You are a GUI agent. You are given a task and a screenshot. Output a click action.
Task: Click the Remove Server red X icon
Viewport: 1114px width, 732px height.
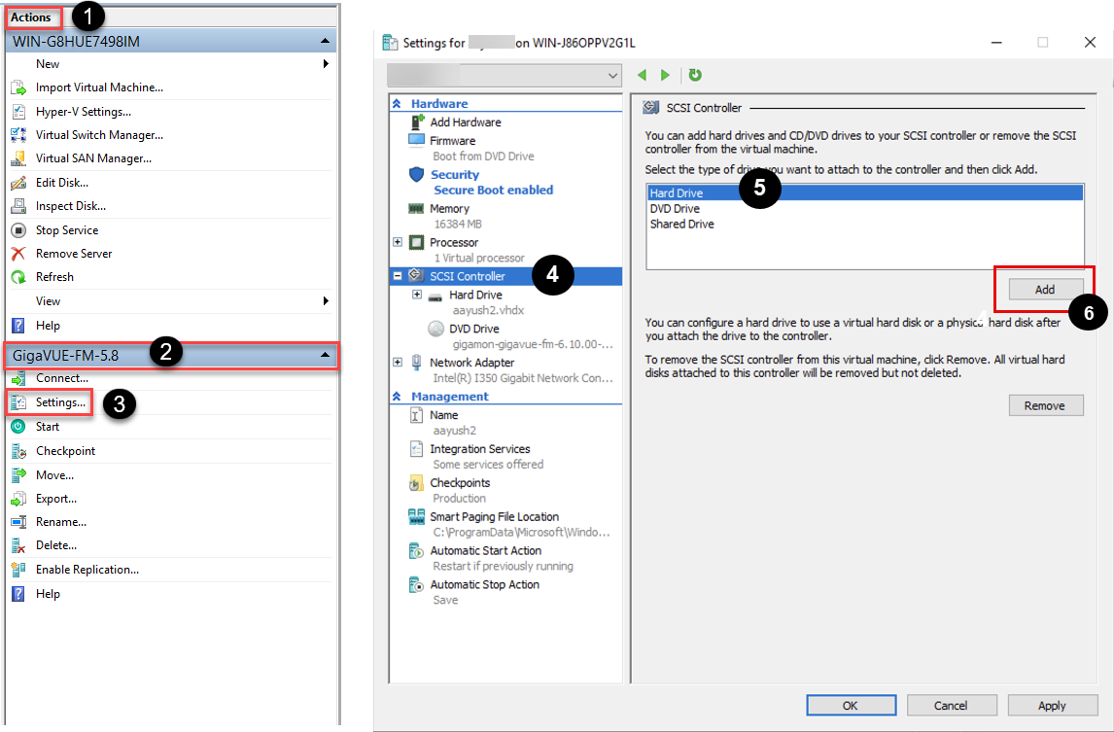coord(17,254)
